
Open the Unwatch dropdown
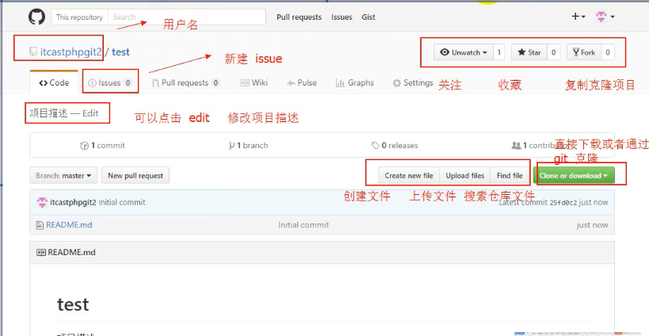pyautogui.click(x=464, y=52)
